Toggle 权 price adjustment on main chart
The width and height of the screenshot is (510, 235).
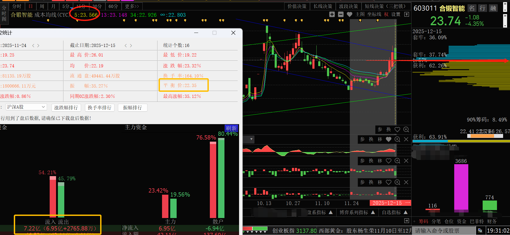[386, 14]
